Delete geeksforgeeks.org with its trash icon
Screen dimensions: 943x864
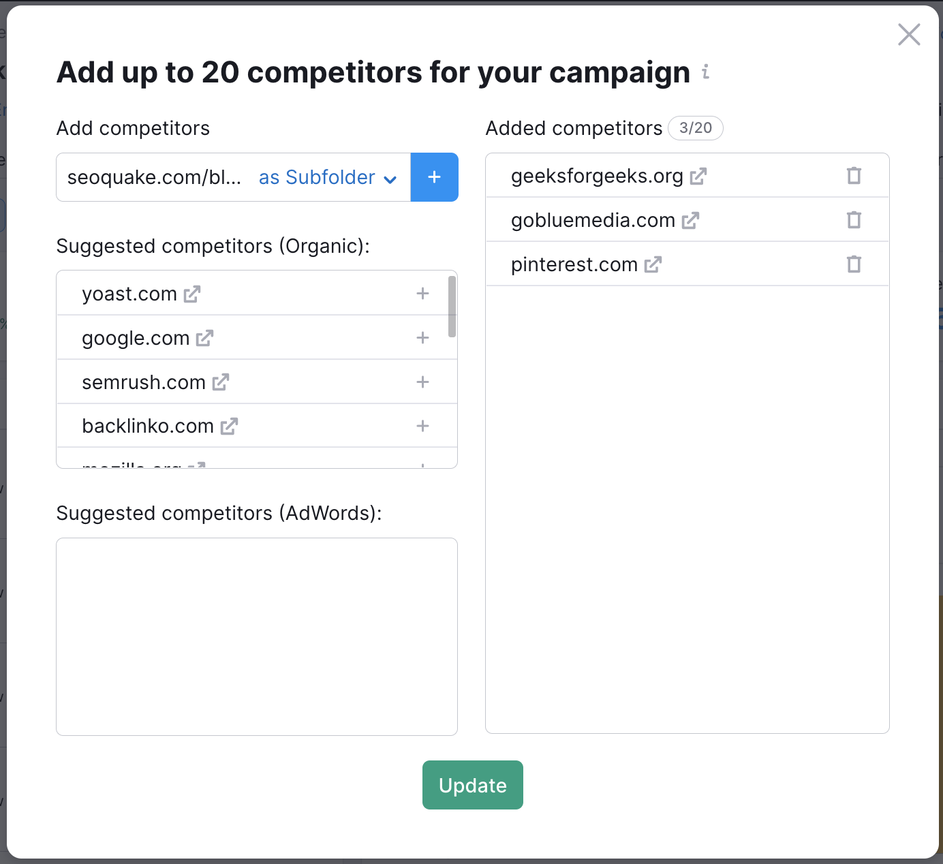click(854, 175)
